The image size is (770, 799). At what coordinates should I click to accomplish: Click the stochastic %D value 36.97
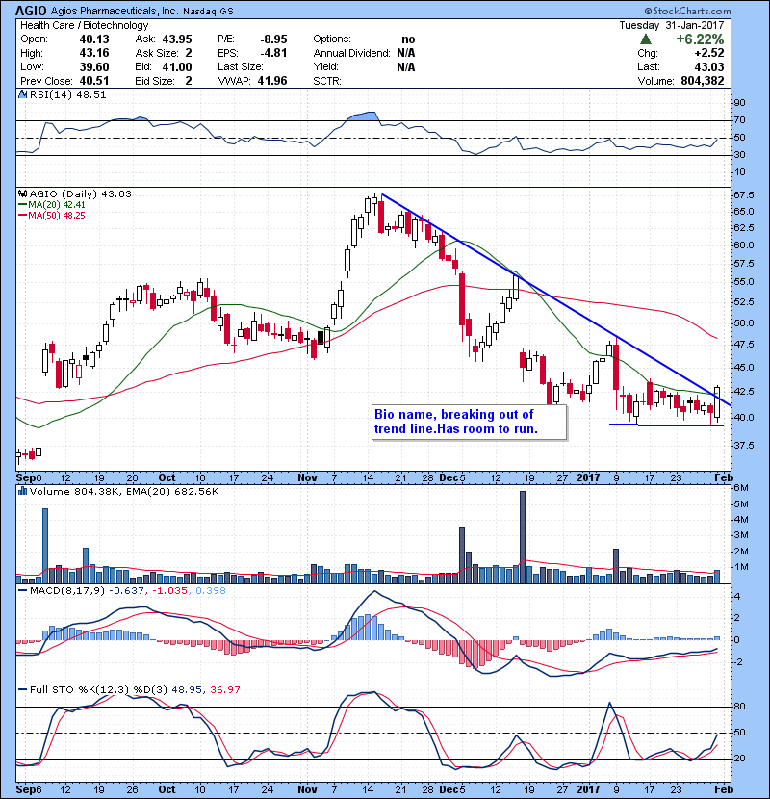tap(224, 689)
